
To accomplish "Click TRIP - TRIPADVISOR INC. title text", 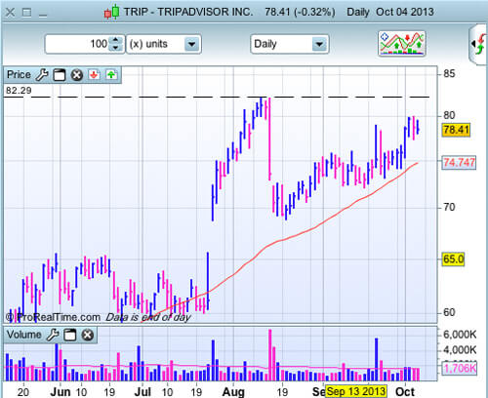I will coord(188,12).
